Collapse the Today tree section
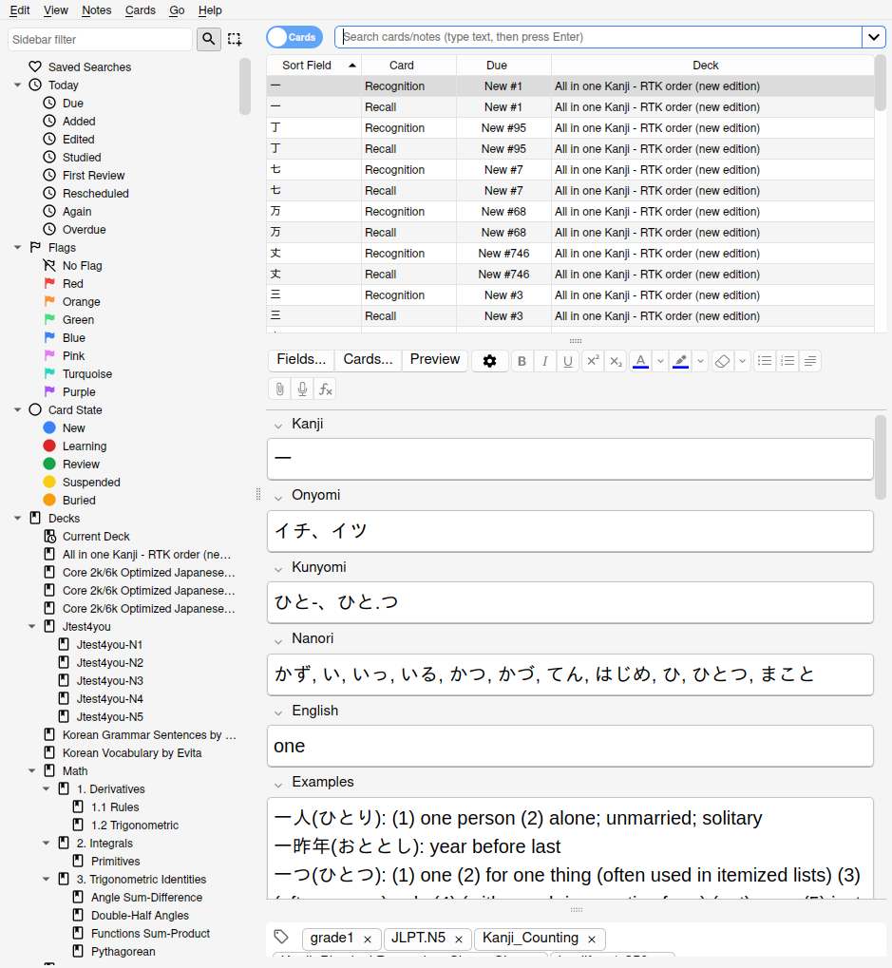892x968 pixels. pos(18,85)
